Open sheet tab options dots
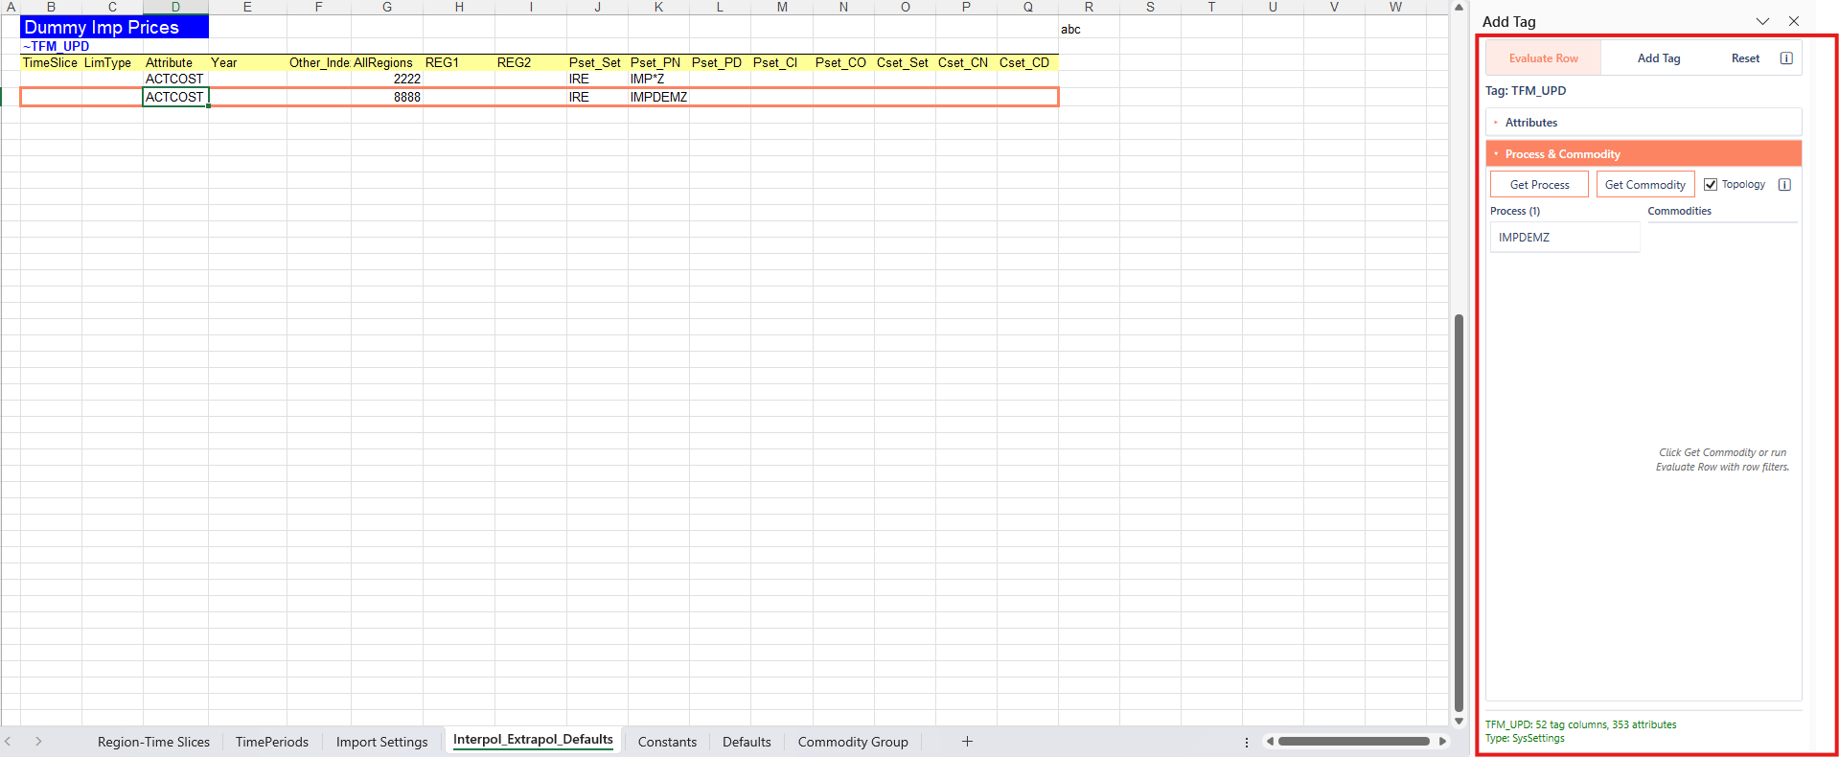 (x=1246, y=742)
